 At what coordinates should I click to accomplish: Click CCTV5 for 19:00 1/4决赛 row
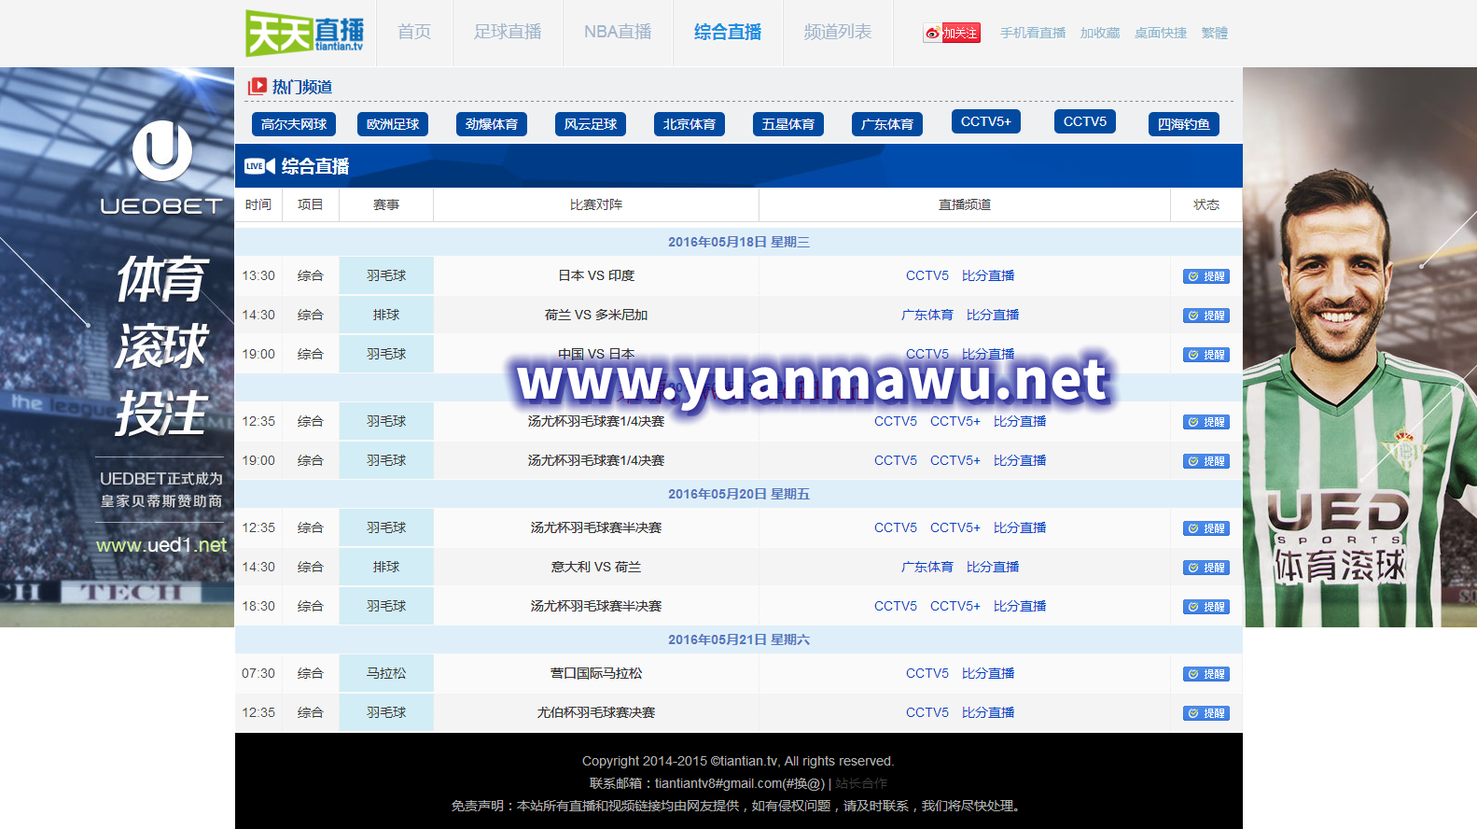[896, 461]
